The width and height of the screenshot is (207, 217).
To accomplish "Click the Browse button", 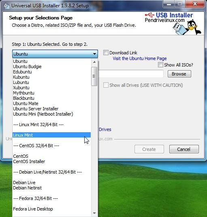I will [x=179, y=74].
